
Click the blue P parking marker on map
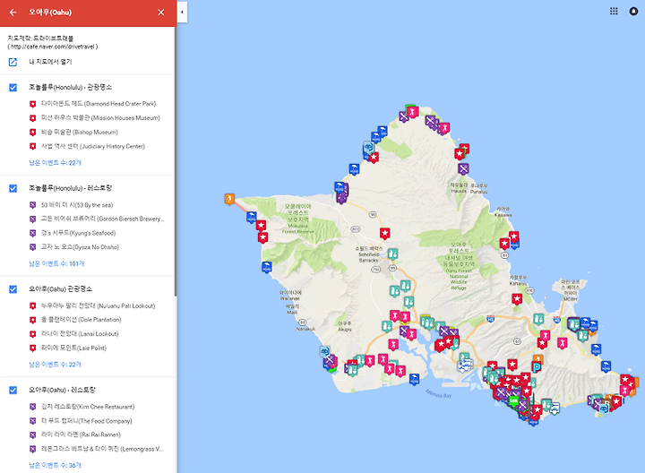(537, 367)
